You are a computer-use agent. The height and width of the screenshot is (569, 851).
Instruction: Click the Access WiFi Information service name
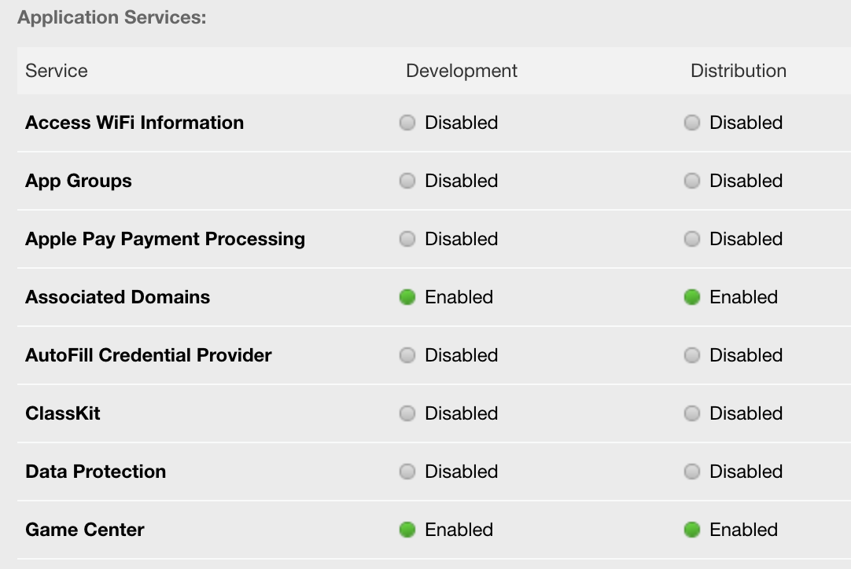(x=134, y=123)
